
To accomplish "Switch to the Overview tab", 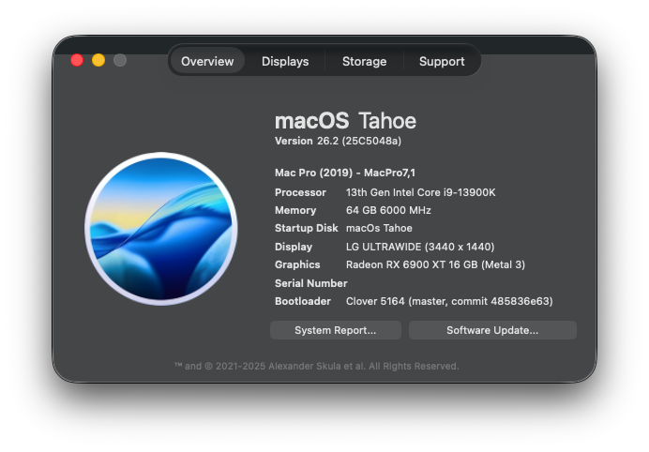I will pos(207,61).
